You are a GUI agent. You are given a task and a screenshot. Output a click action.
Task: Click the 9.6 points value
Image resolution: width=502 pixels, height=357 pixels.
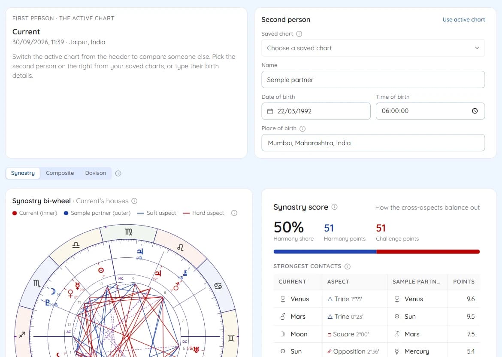coord(471,299)
